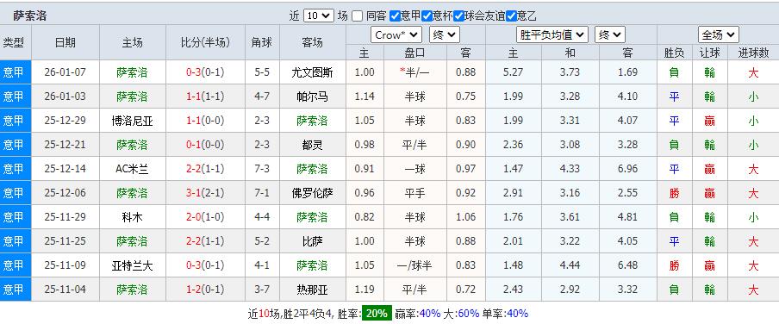Open the 终 dropdown beside 胜平负均值
Image resolution: width=779 pixels, height=324 pixels.
point(609,34)
